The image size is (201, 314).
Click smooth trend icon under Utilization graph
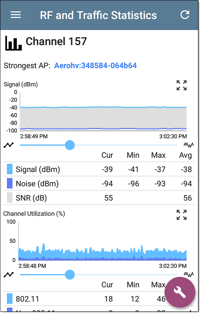[9, 274]
